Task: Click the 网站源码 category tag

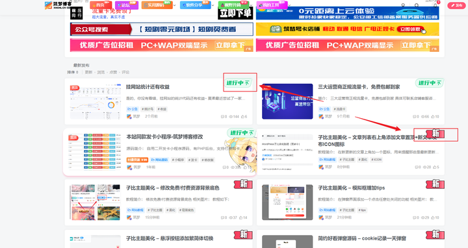Action: coord(159,160)
